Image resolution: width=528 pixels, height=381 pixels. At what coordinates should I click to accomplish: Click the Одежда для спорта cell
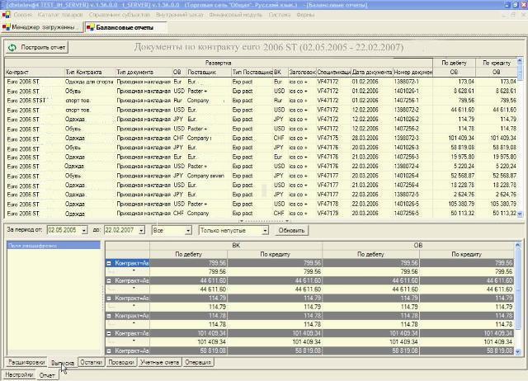pyautogui.click(x=89, y=82)
